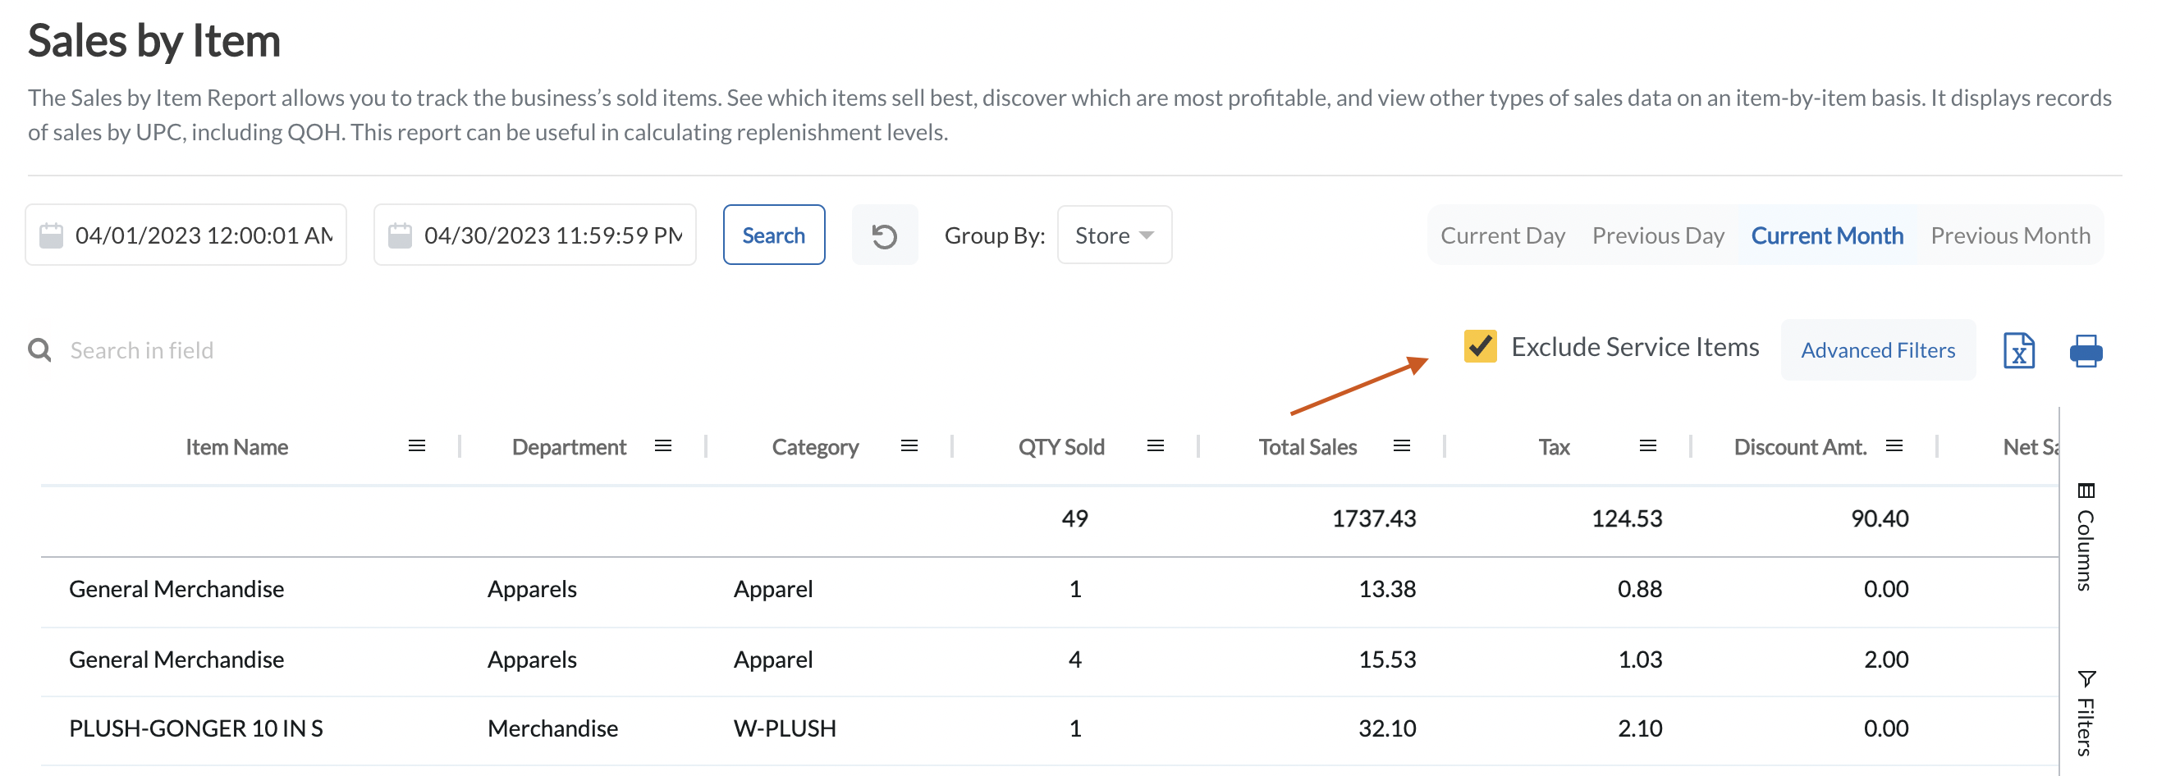The height and width of the screenshot is (776, 2157).
Task: Click Total Sales cell 15.53
Action: (x=1386, y=659)
